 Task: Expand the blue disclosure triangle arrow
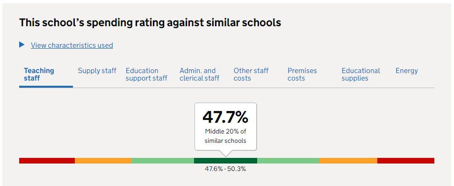pyautogui.click(x=22, y=45)
